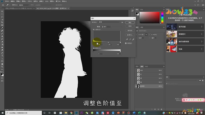The image size is (205, 115).
Task: Click the Home icon in options bar
Action: pyautogui.click(x=3, y=5)
